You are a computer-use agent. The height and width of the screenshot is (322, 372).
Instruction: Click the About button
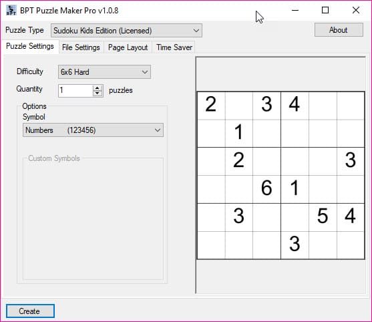click(x=339, y=30)
